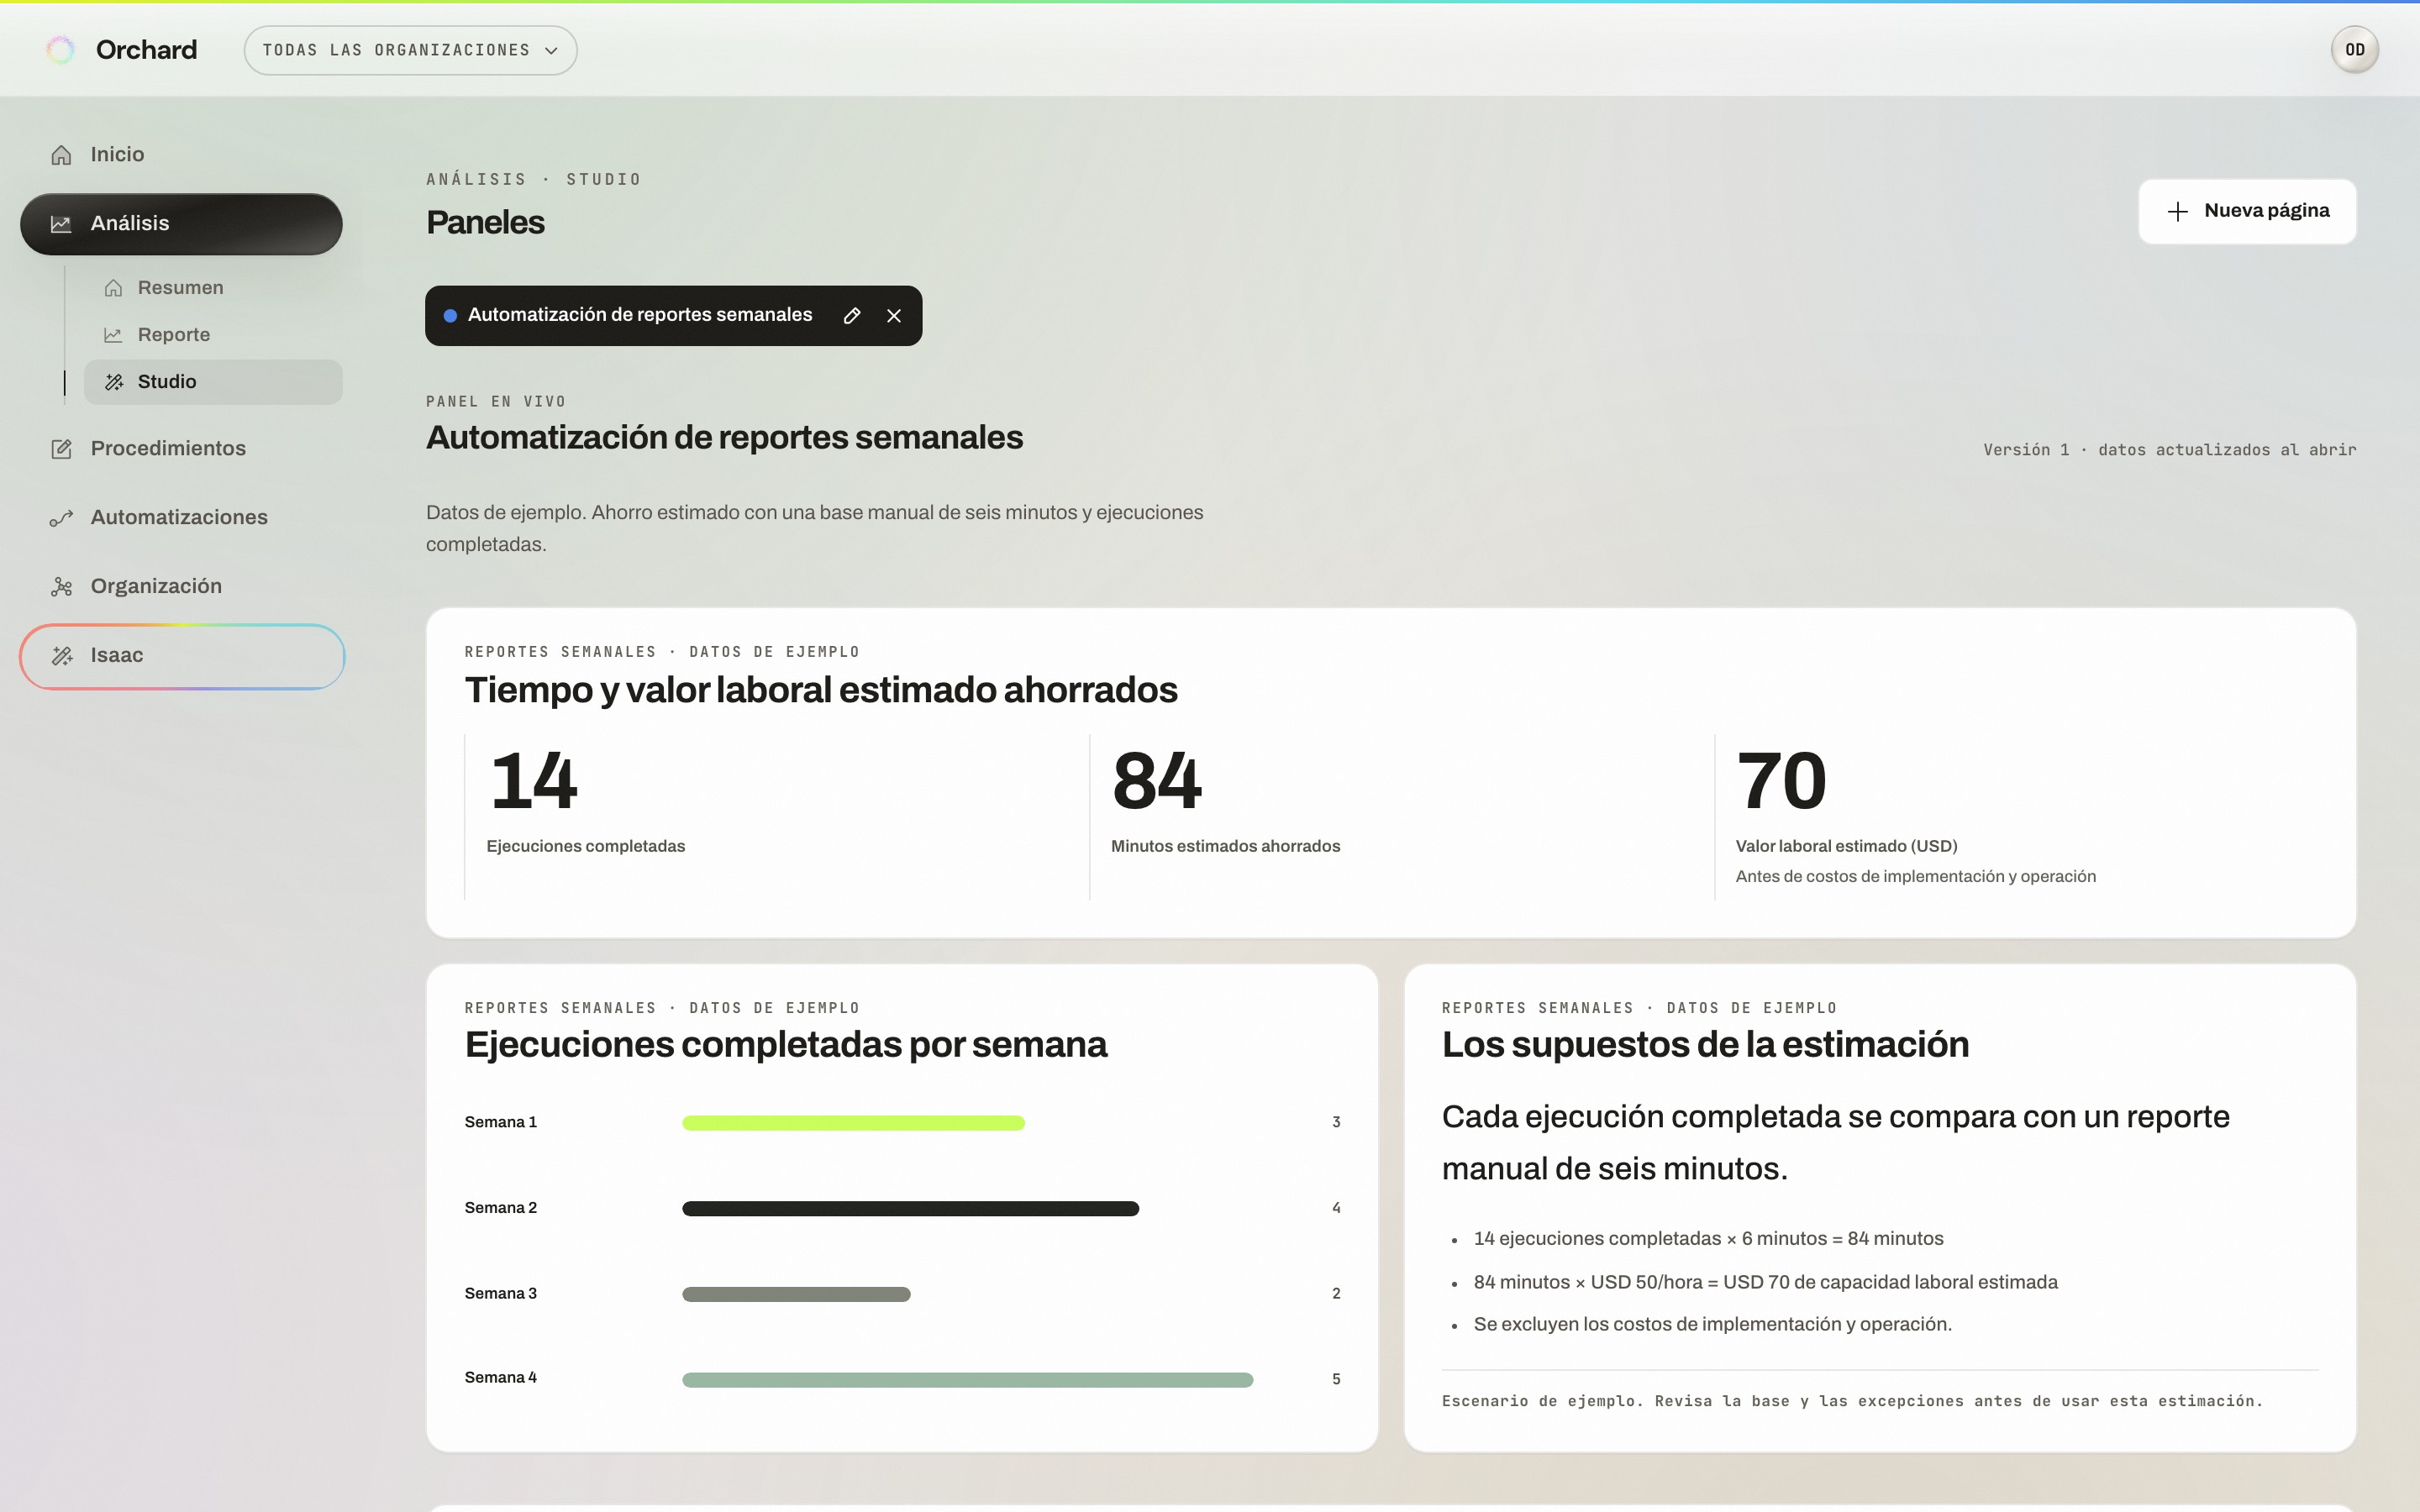This screenshot has width=2420, height=1512.
Task: Open the Isaac assistant button
Action: 182,656
